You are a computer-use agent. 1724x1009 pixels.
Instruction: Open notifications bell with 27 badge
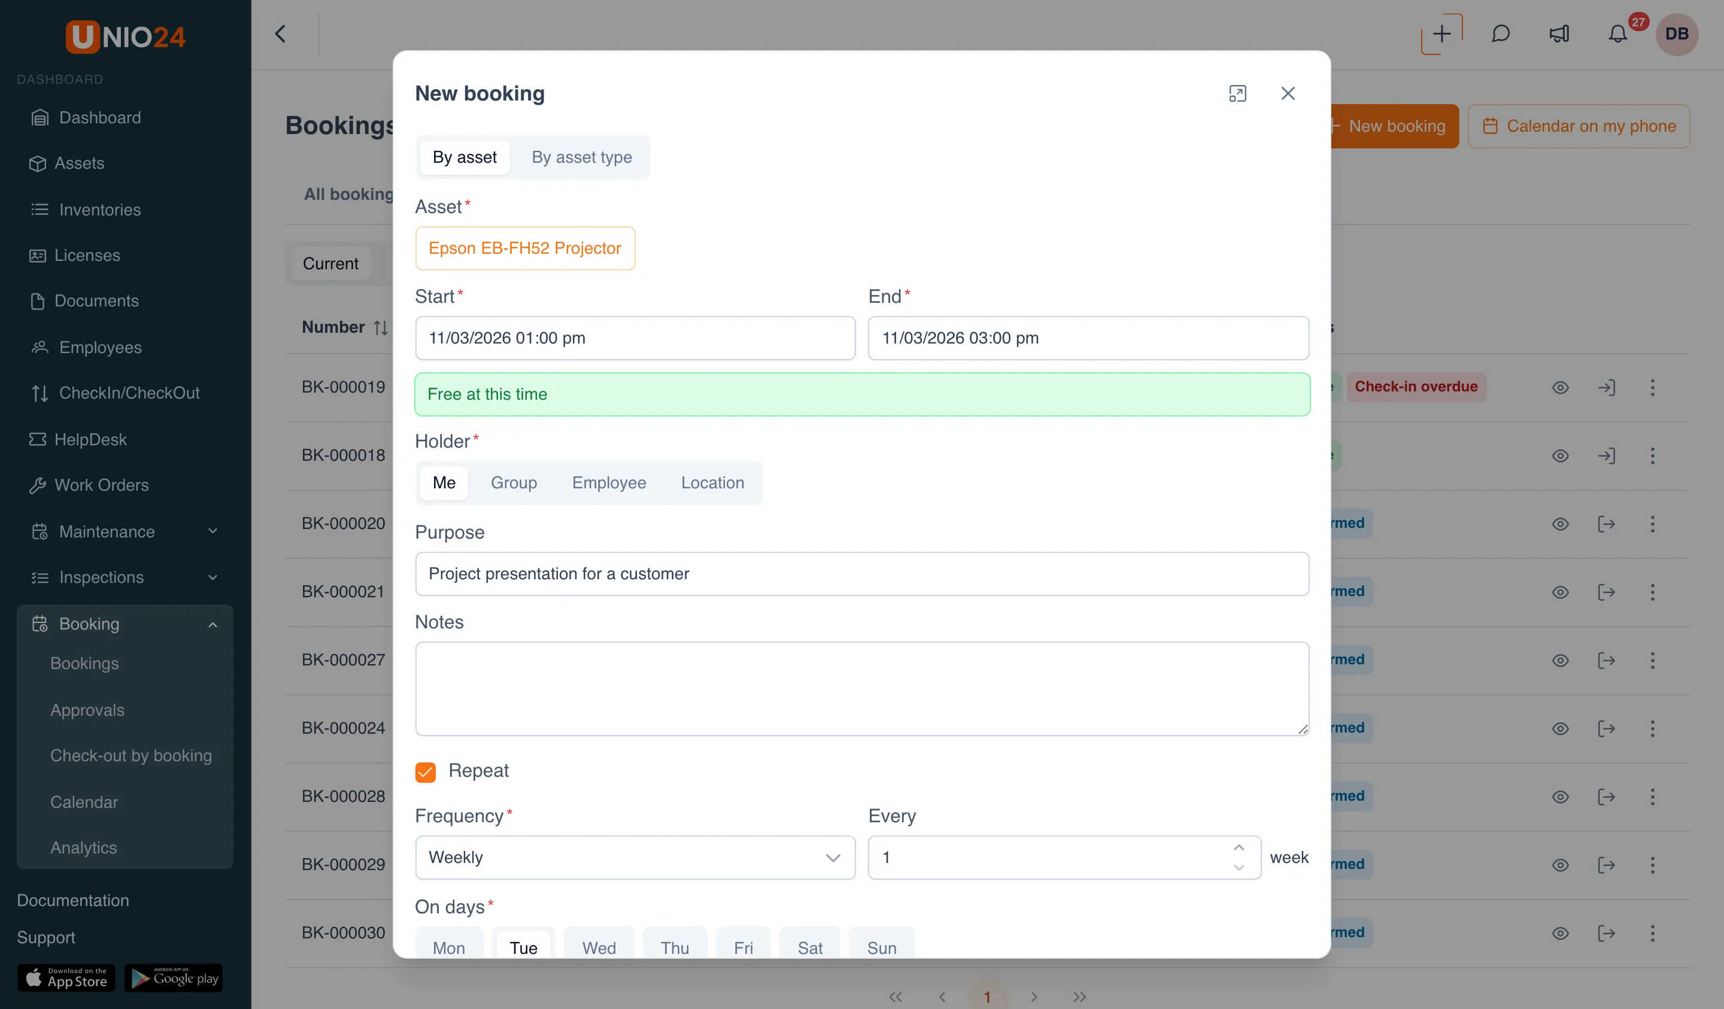click(x=1618, y=34)
